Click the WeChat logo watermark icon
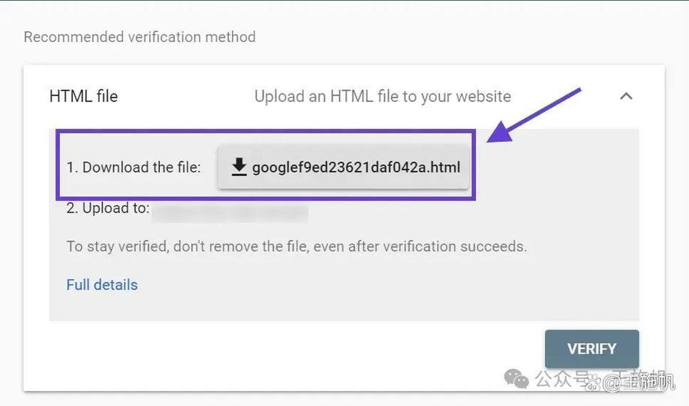Image resolution: width=689 pixels, height=406 pixels. point(516,378)
